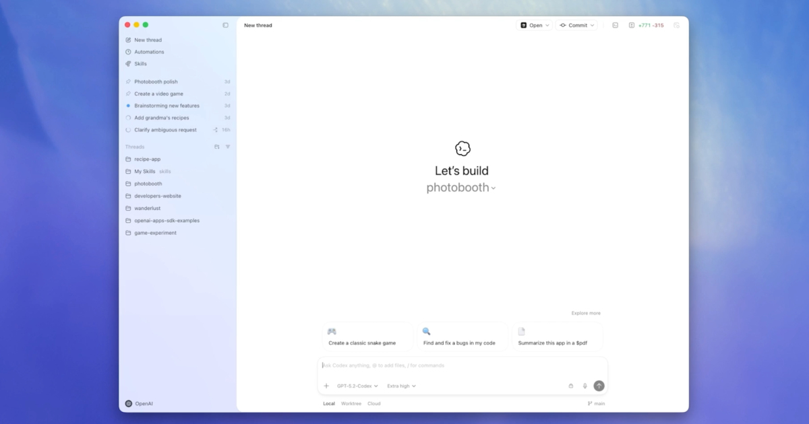Choose Create a classic snake game suggestion

(x=365, y=337)
